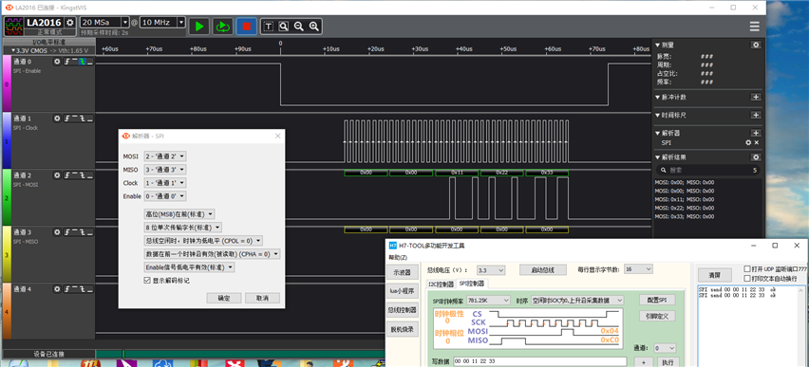Open the MOSI channel dropdown
The width and height of the screenshot is (809, 367).
[165, 156]
